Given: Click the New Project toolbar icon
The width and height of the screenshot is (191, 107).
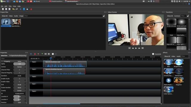Looking at the screenshot, I should [3, 9].
